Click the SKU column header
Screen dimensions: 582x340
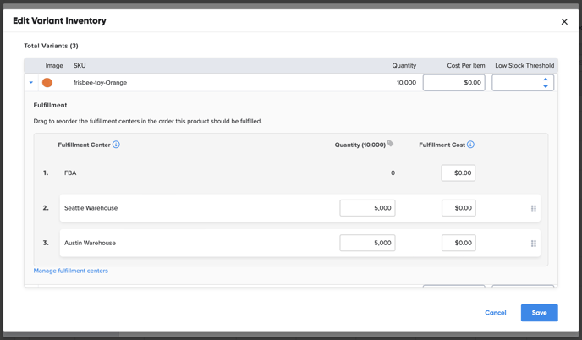[80, 66]
